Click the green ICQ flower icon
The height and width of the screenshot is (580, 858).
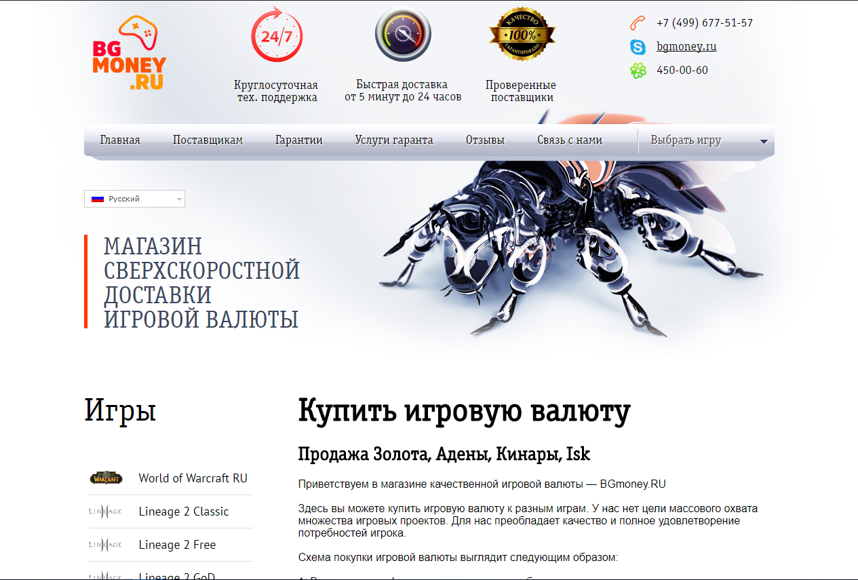(638, 71)
